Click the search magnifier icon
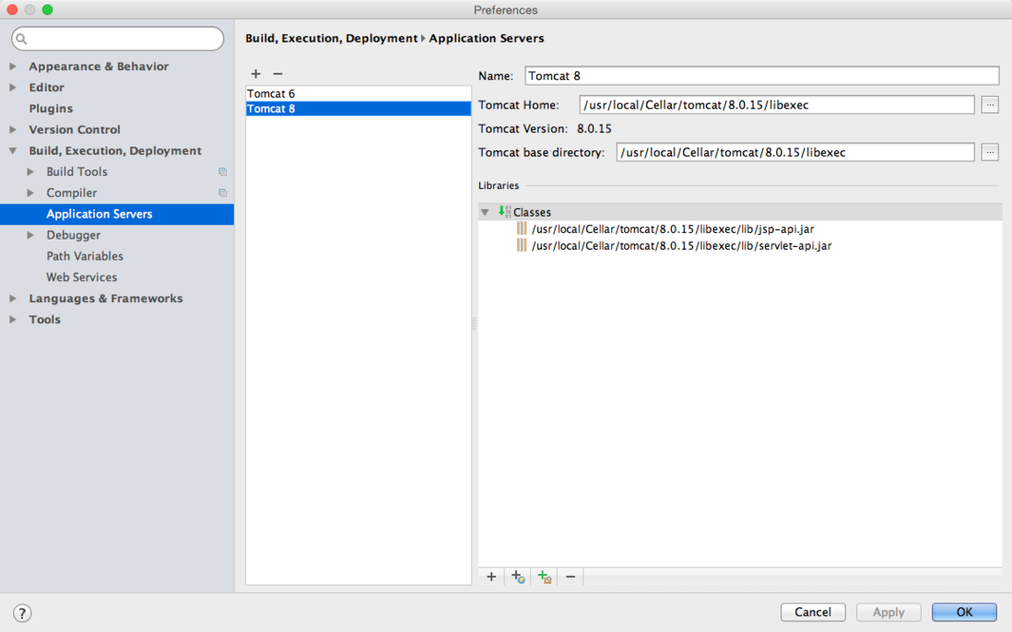 (21, 39)
